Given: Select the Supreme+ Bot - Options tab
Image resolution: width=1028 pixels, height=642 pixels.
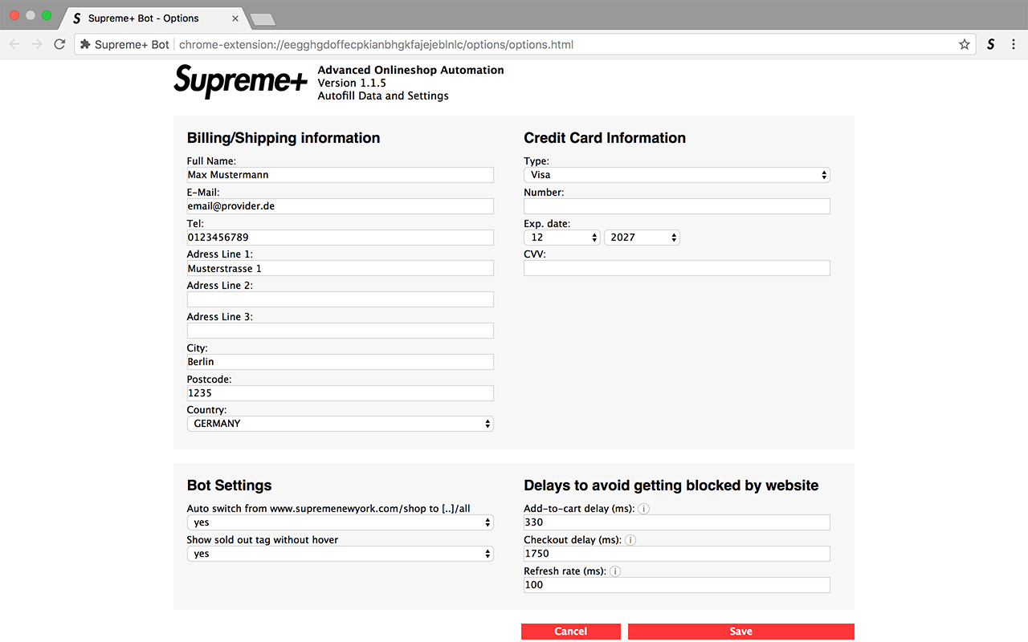Looking at the screenshot, I should [x=153, y=18].
